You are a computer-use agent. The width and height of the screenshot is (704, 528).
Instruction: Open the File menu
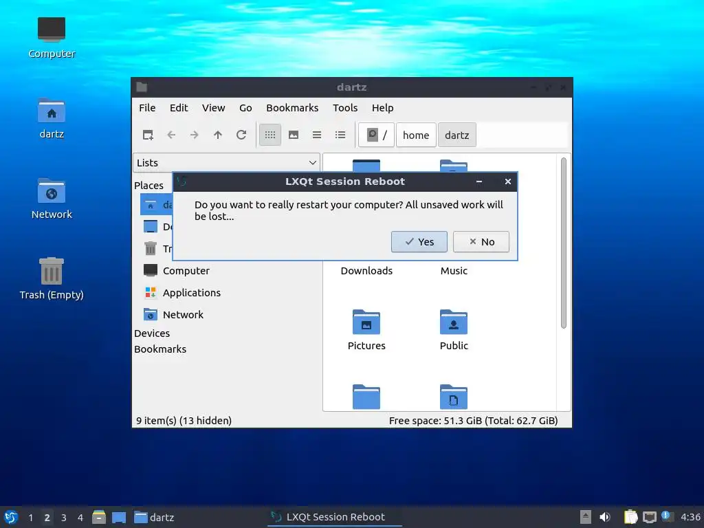tap(147, 108)
